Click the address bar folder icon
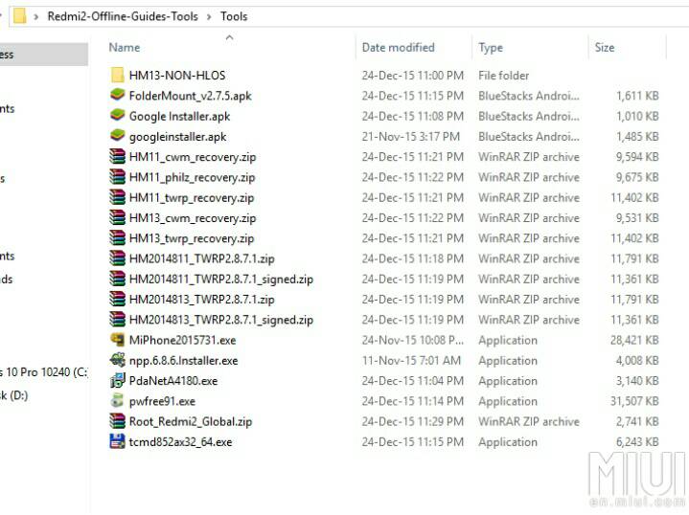 coord(19,16)
